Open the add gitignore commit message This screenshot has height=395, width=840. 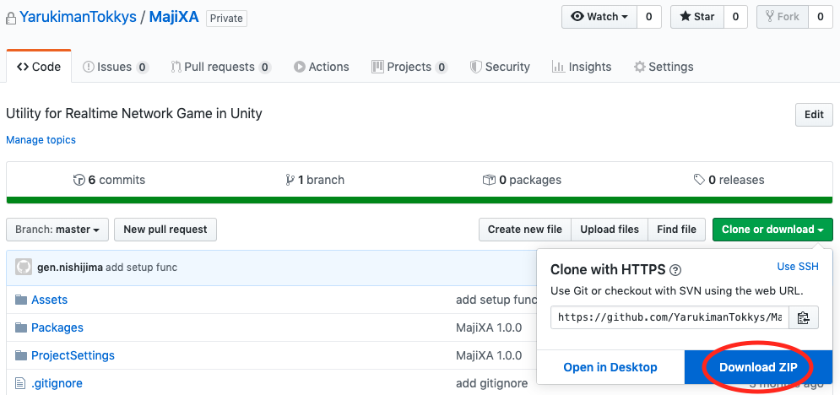(492, 383)
